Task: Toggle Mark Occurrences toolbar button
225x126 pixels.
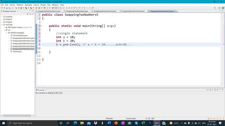Action: point(55,8)
